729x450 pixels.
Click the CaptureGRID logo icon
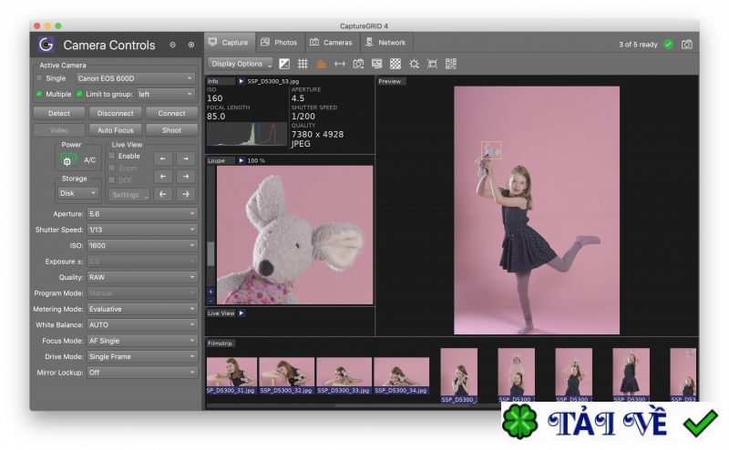point(46,45)
